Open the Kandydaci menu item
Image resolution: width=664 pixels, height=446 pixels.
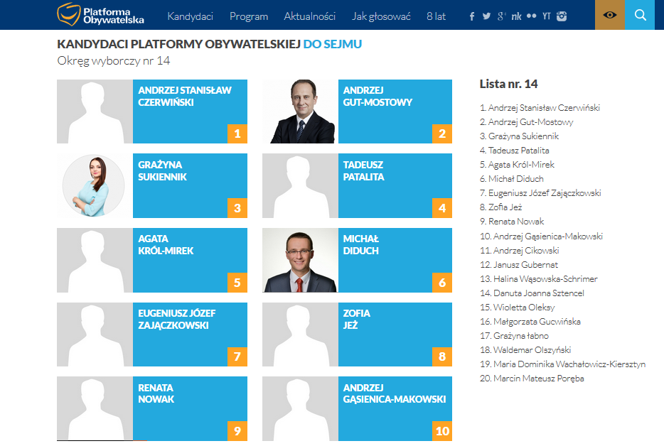click(191, 16)
